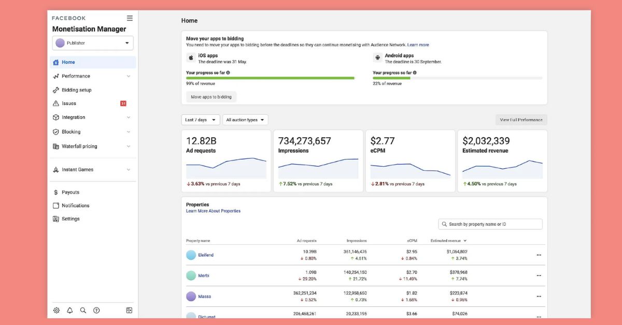Open the Massa property link
Image resolution: width=622 pixels, height=325 pixels.
click(204, 297)
